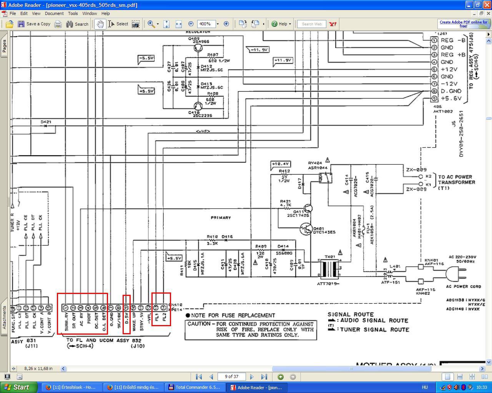Click the page size 8,26 x 11,68 in
This screenshot has height=393, width=492.
[x=38, y=368]
